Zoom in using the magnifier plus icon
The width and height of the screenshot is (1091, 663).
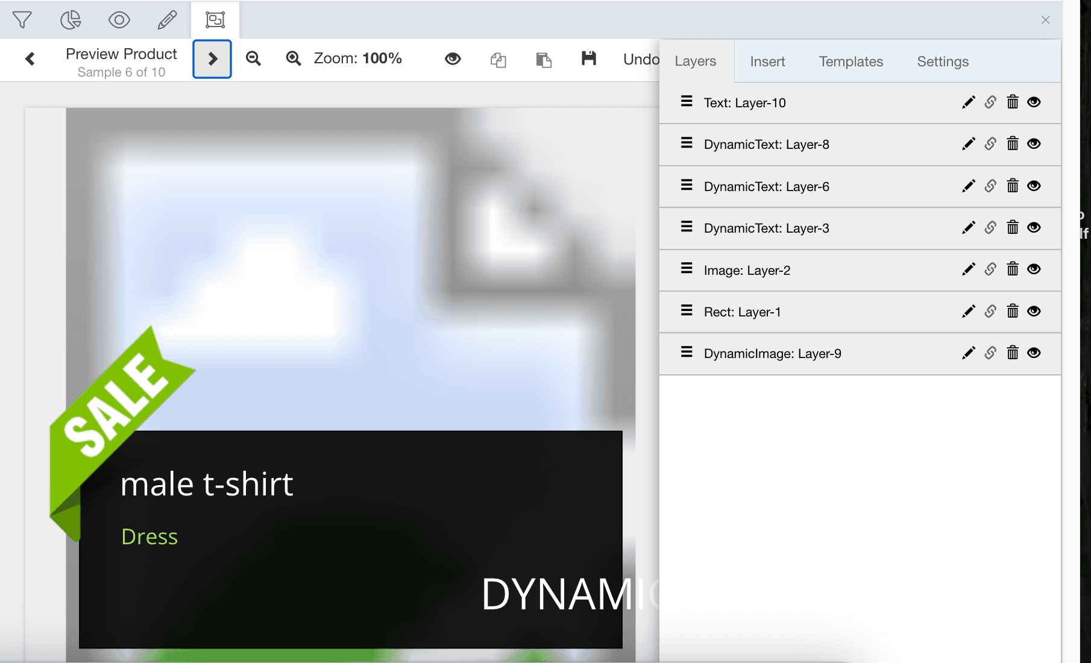pos(294,58)
